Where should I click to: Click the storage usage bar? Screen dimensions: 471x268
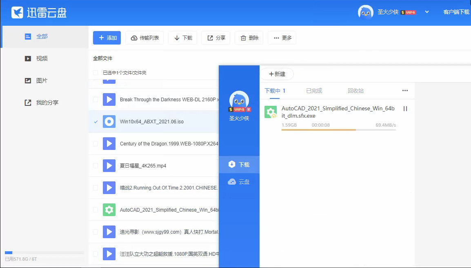tap(44, 252)
